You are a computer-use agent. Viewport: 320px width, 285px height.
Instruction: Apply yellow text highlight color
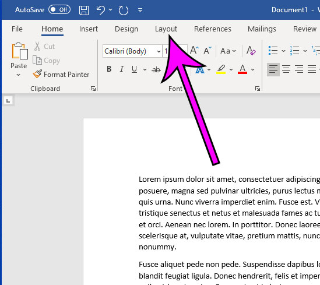click(221, 69)
